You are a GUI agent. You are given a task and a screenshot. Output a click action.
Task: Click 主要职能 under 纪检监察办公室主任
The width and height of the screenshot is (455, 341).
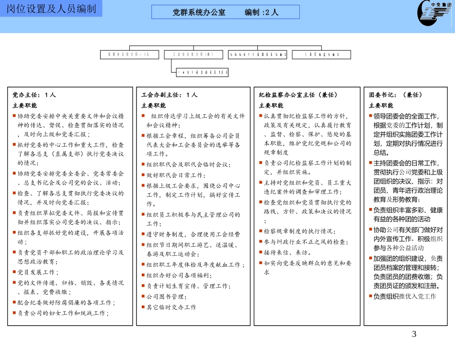[271, 106]
